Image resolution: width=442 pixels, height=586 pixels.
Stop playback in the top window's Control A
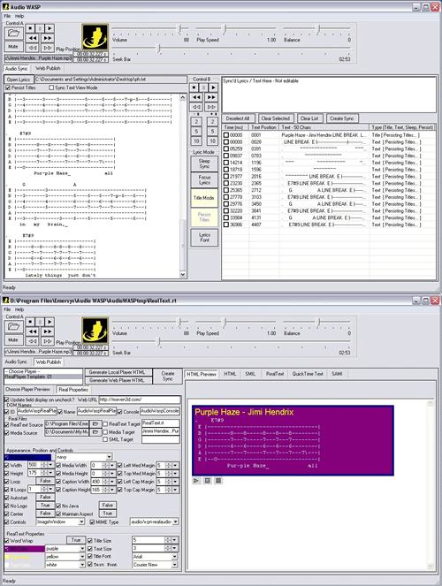point(31,28)
